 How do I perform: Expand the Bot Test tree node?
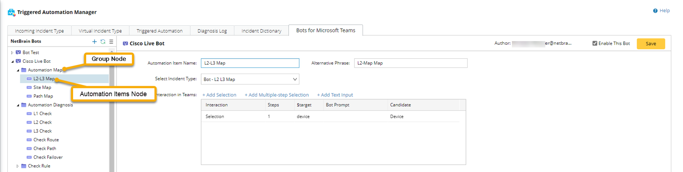[x=13, y=52]
